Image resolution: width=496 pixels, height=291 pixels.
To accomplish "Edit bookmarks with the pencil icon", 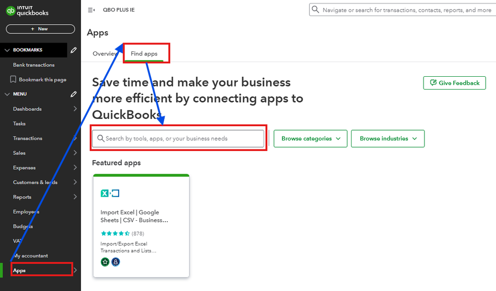I will 73,50.
